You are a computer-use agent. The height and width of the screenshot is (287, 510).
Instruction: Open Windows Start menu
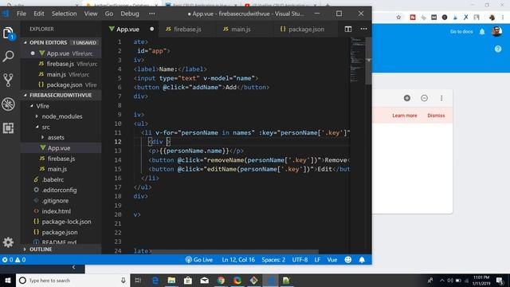point(8,280)
